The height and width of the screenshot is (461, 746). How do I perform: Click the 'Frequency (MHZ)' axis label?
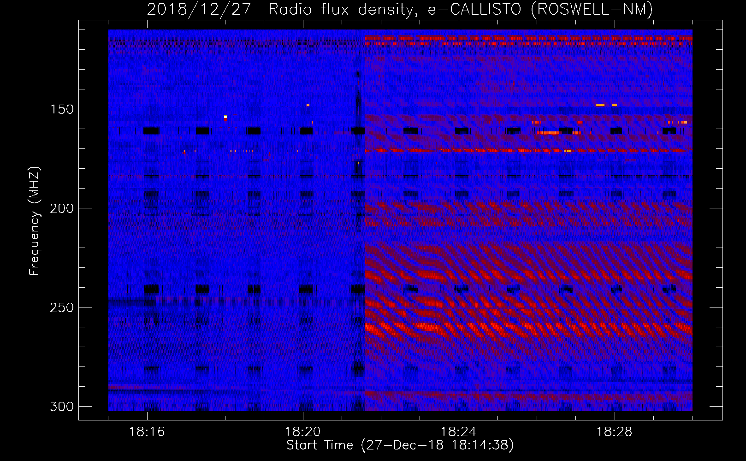[x=34, y=221]
